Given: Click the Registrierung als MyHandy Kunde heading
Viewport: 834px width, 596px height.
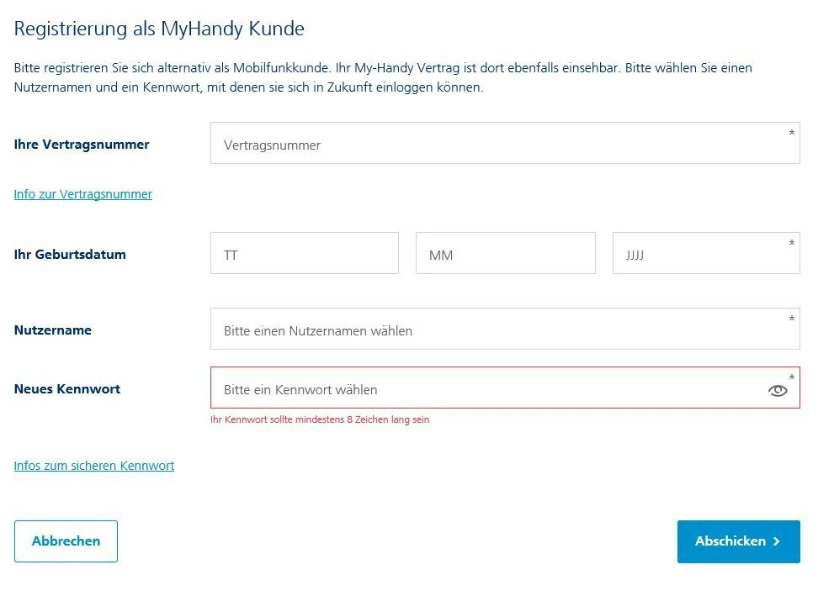Looking at the screenshot, I should tap(159, 29).
